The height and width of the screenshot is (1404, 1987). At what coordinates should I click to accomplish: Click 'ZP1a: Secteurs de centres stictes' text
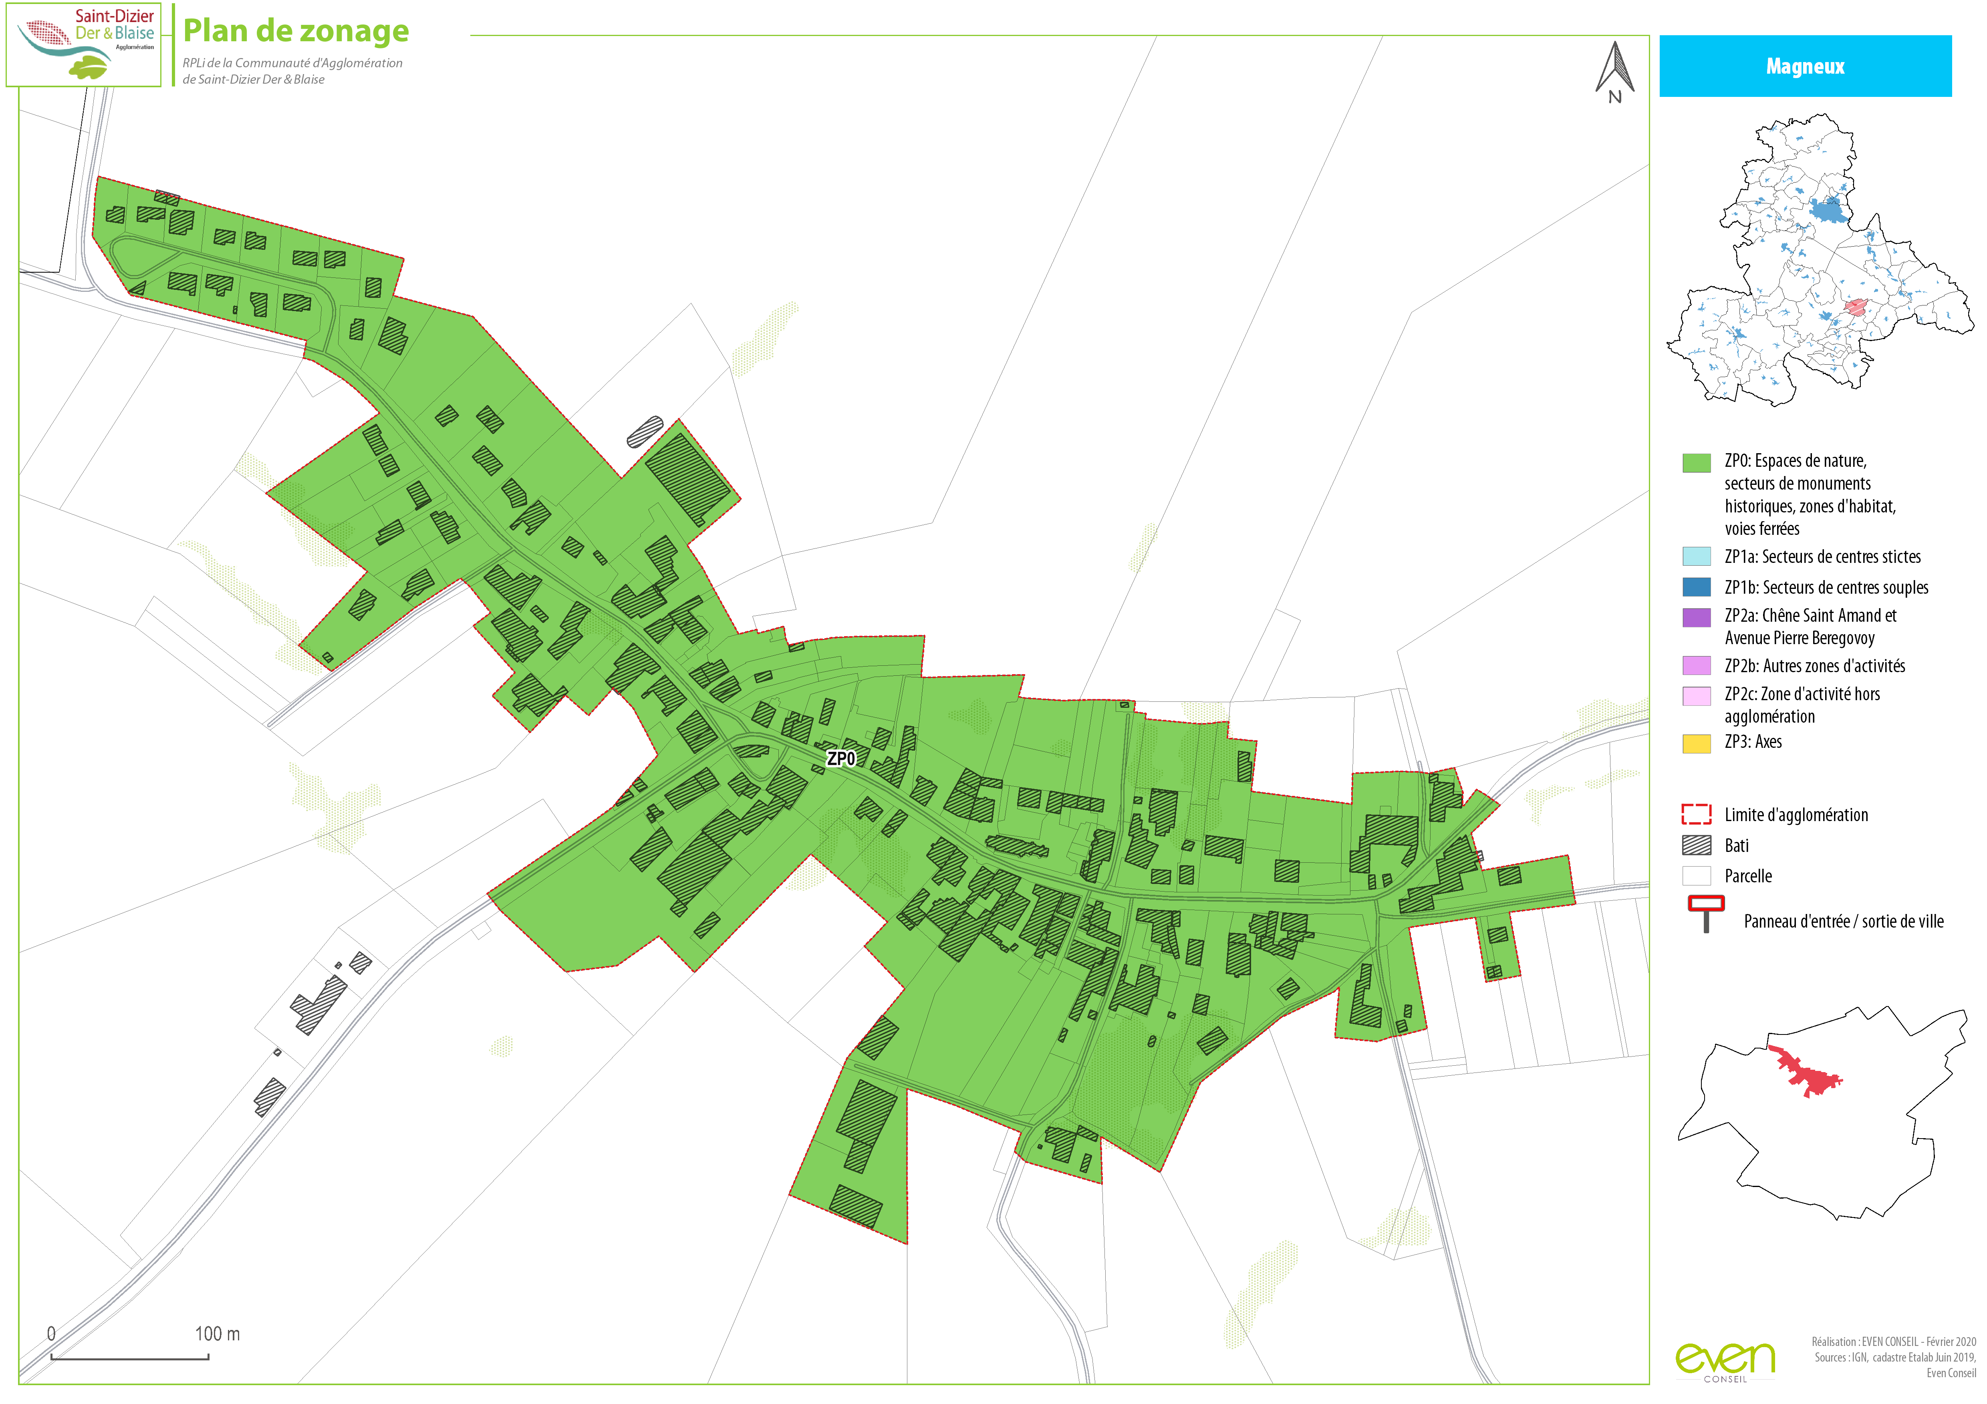(x=1823, y=556)
